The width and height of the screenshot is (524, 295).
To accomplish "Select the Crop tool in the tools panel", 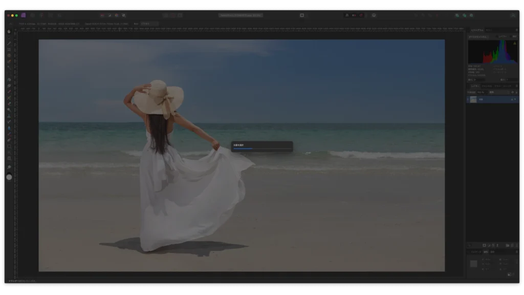I will (x=9, y=49).
